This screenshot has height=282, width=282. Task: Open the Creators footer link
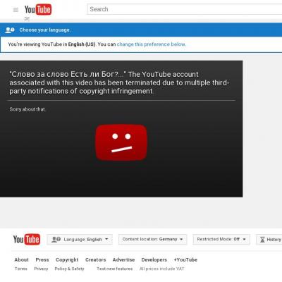pos(95,259)
